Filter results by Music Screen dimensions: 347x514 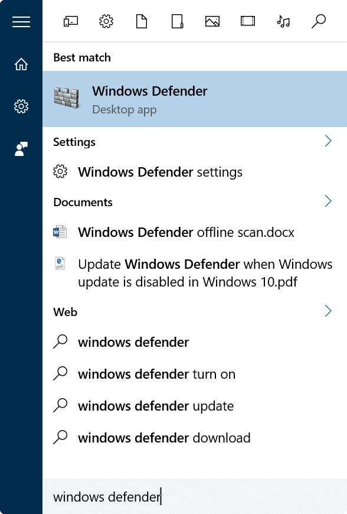coord(283,22)
